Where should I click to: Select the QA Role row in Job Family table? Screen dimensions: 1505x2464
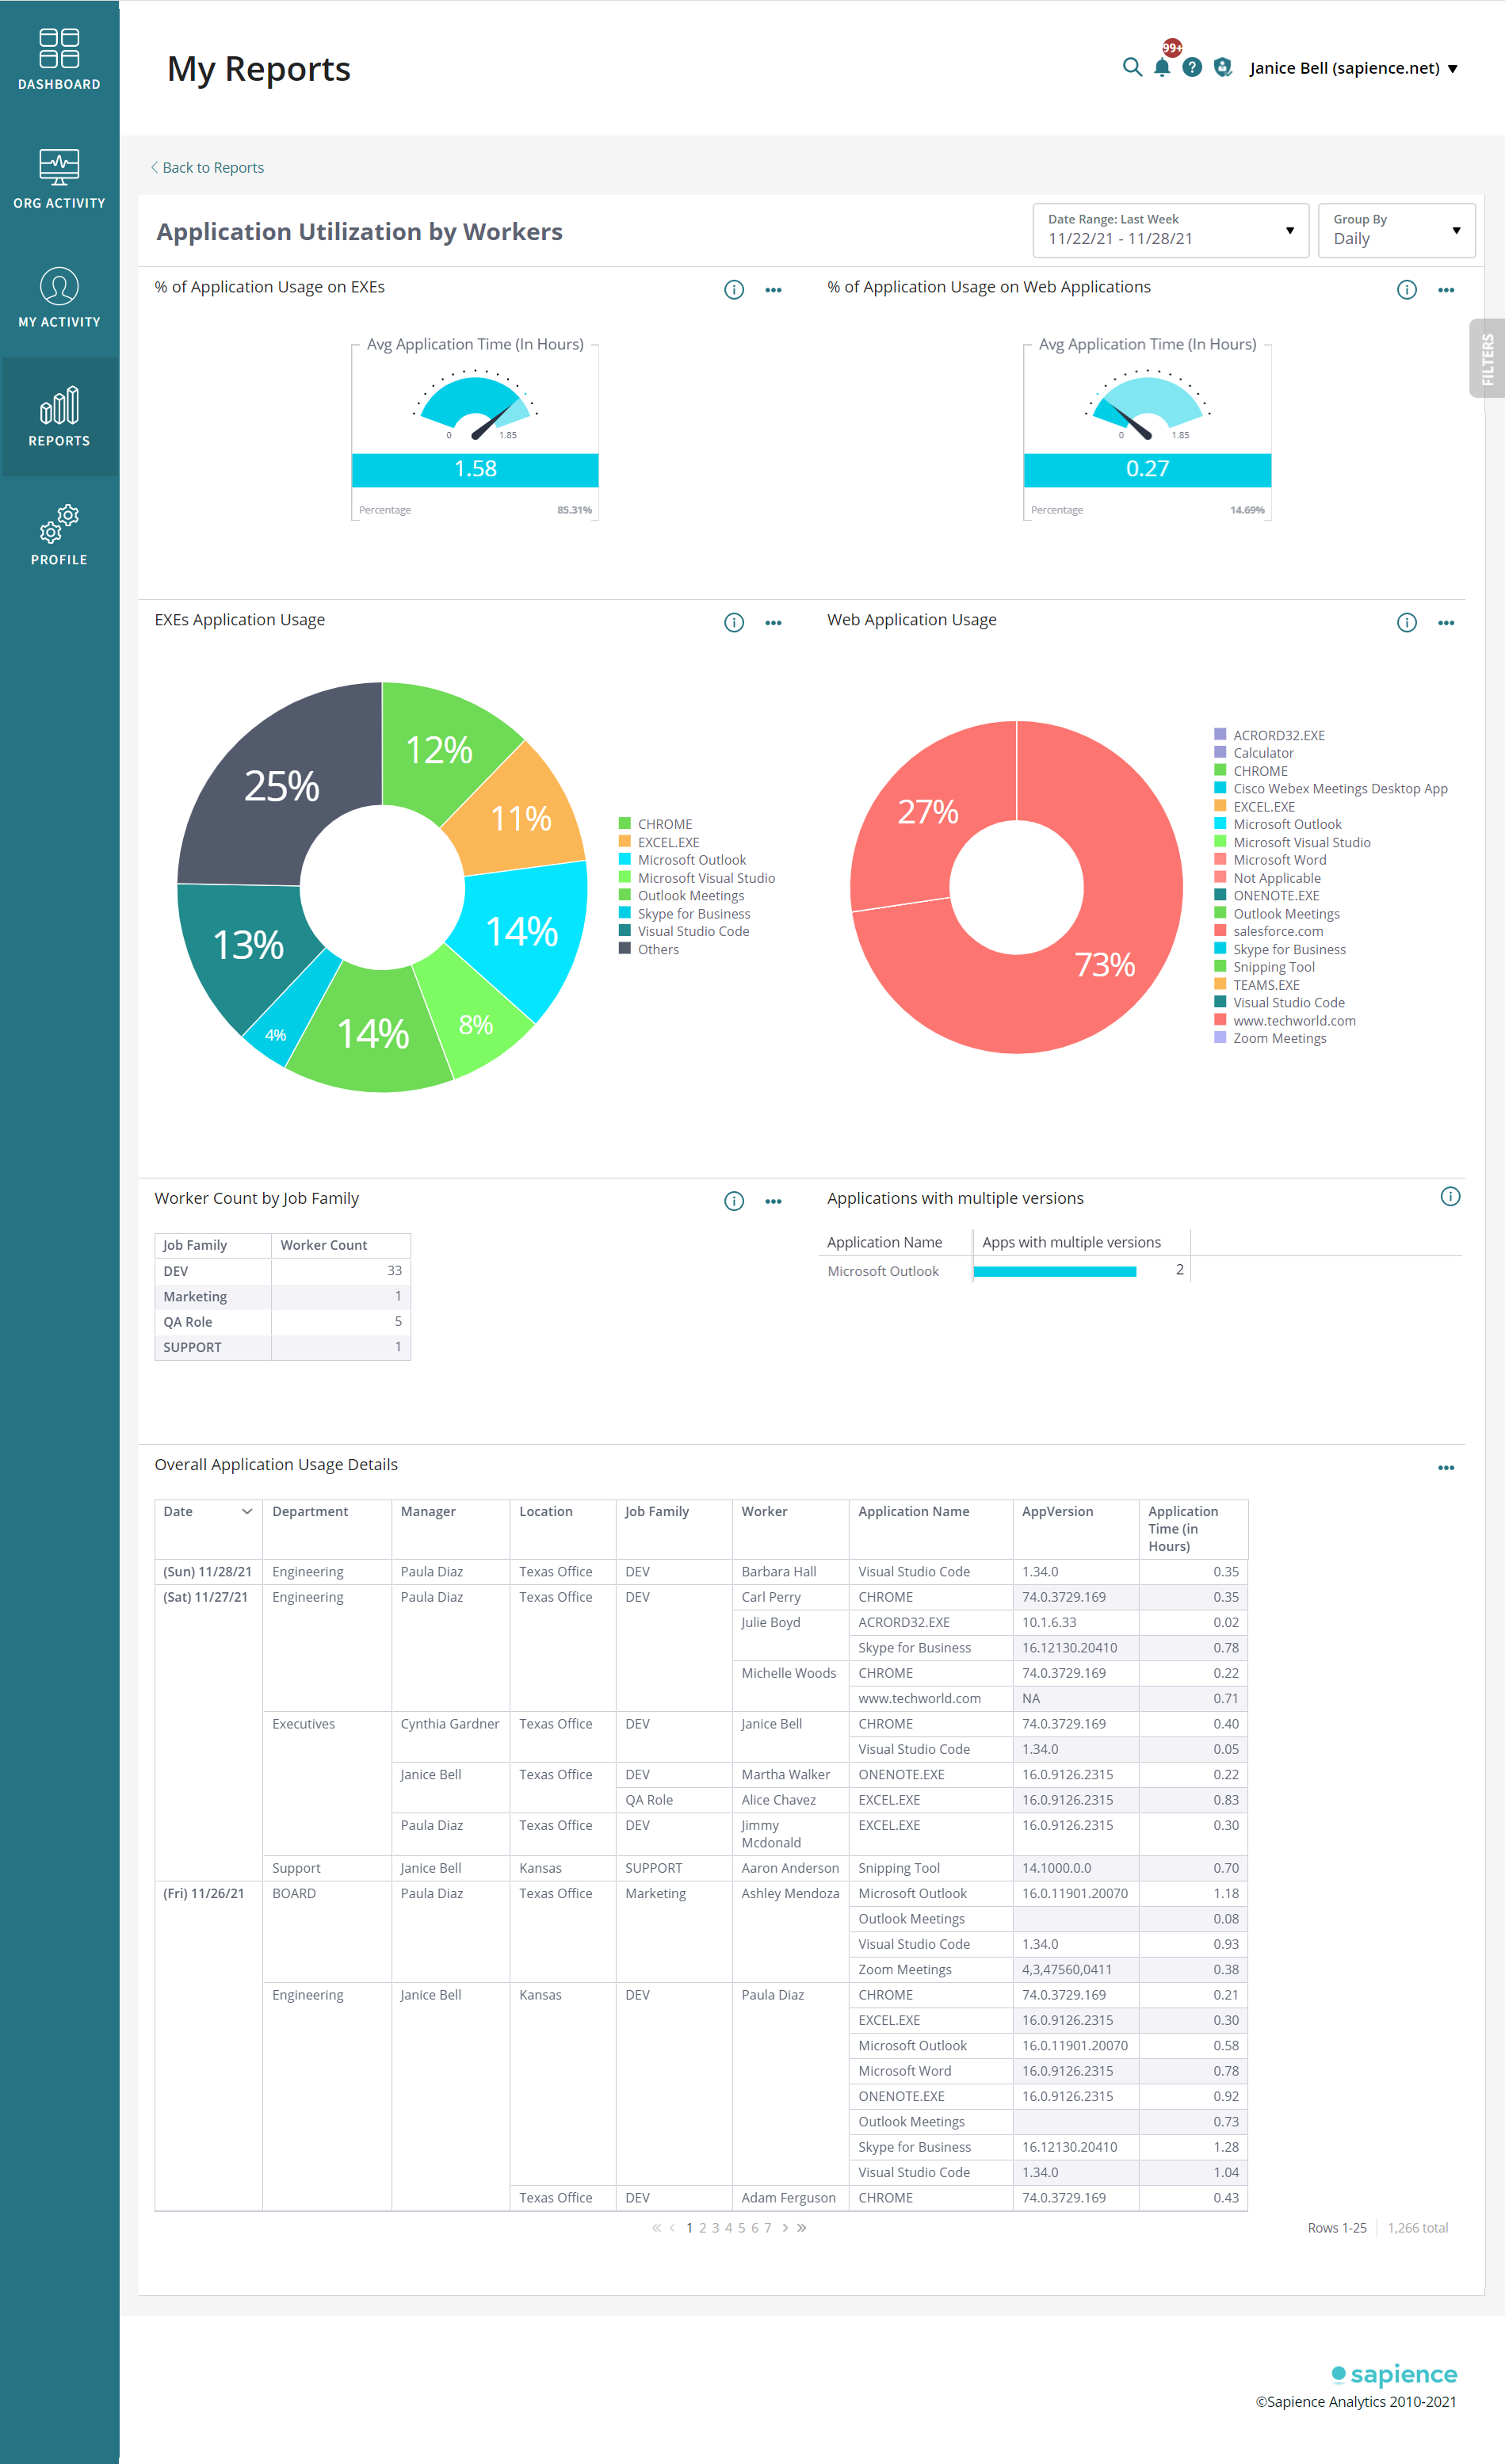click(283, 1322)
